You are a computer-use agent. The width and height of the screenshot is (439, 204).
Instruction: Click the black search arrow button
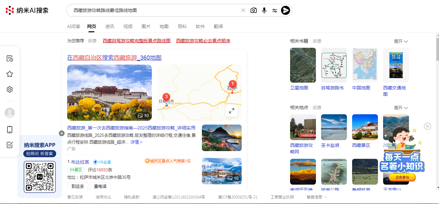click(x=286, y=10)
